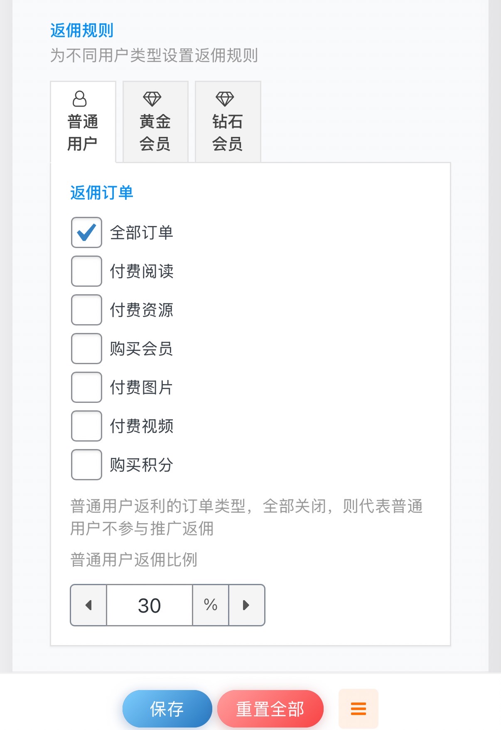Click the 重置全部 button
The width and height of the screenshot is (501, 730).
(x=270, y=708)
